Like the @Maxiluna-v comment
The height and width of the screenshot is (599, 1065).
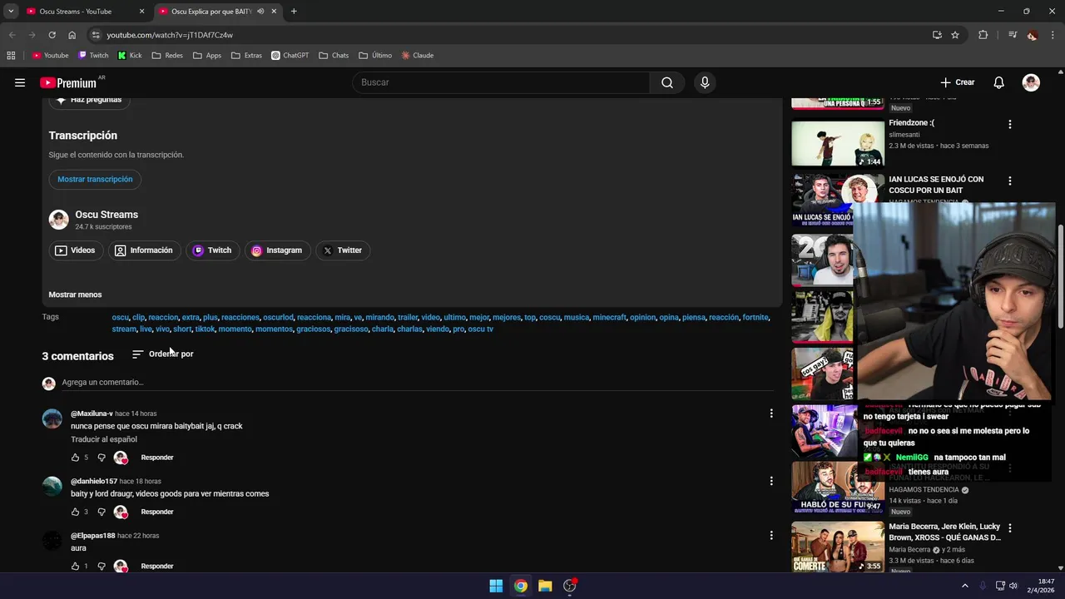75,458
